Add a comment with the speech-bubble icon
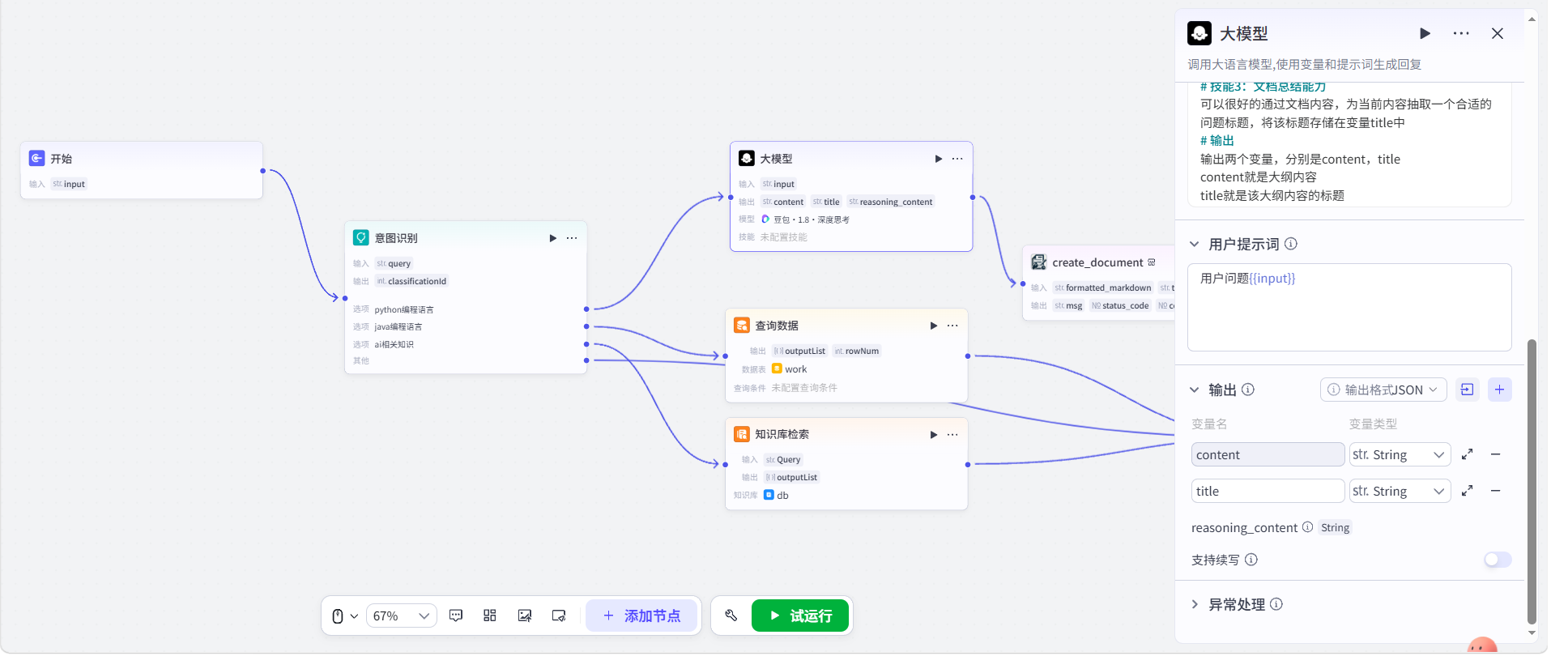 (x=456, y=616)
